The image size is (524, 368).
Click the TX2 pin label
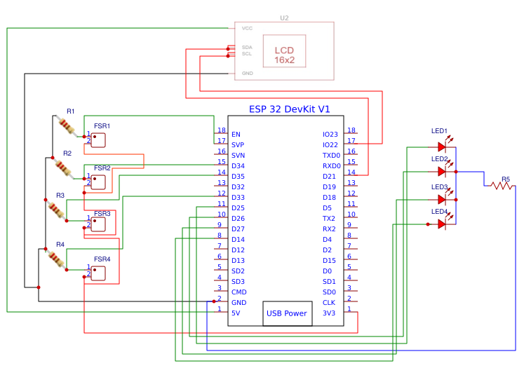pyautogui.click(x=329, y=219)
